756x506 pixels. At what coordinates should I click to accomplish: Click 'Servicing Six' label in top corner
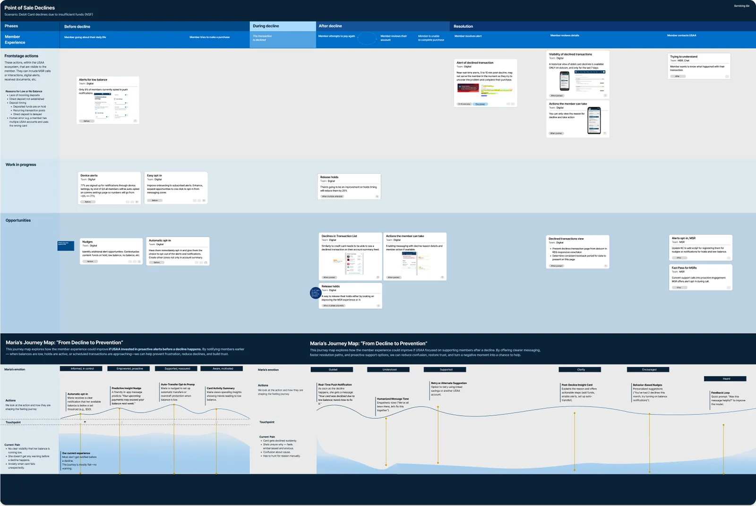tap(741, 6)
